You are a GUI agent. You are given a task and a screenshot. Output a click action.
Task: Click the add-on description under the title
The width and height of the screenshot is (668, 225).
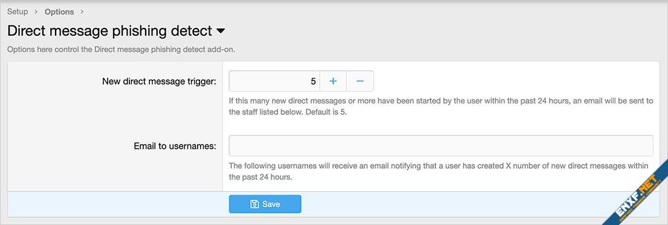click(x=121, y=50)
